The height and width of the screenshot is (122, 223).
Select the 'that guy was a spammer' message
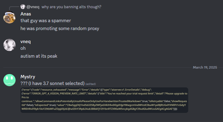tap(46, 21)
